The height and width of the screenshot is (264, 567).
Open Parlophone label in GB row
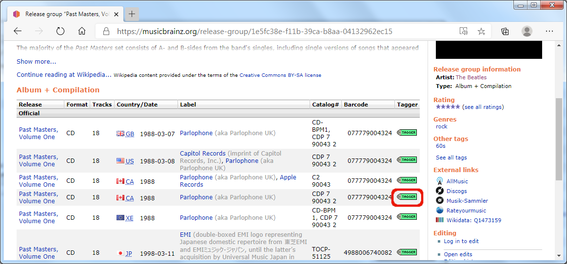(x=196, y=133)
